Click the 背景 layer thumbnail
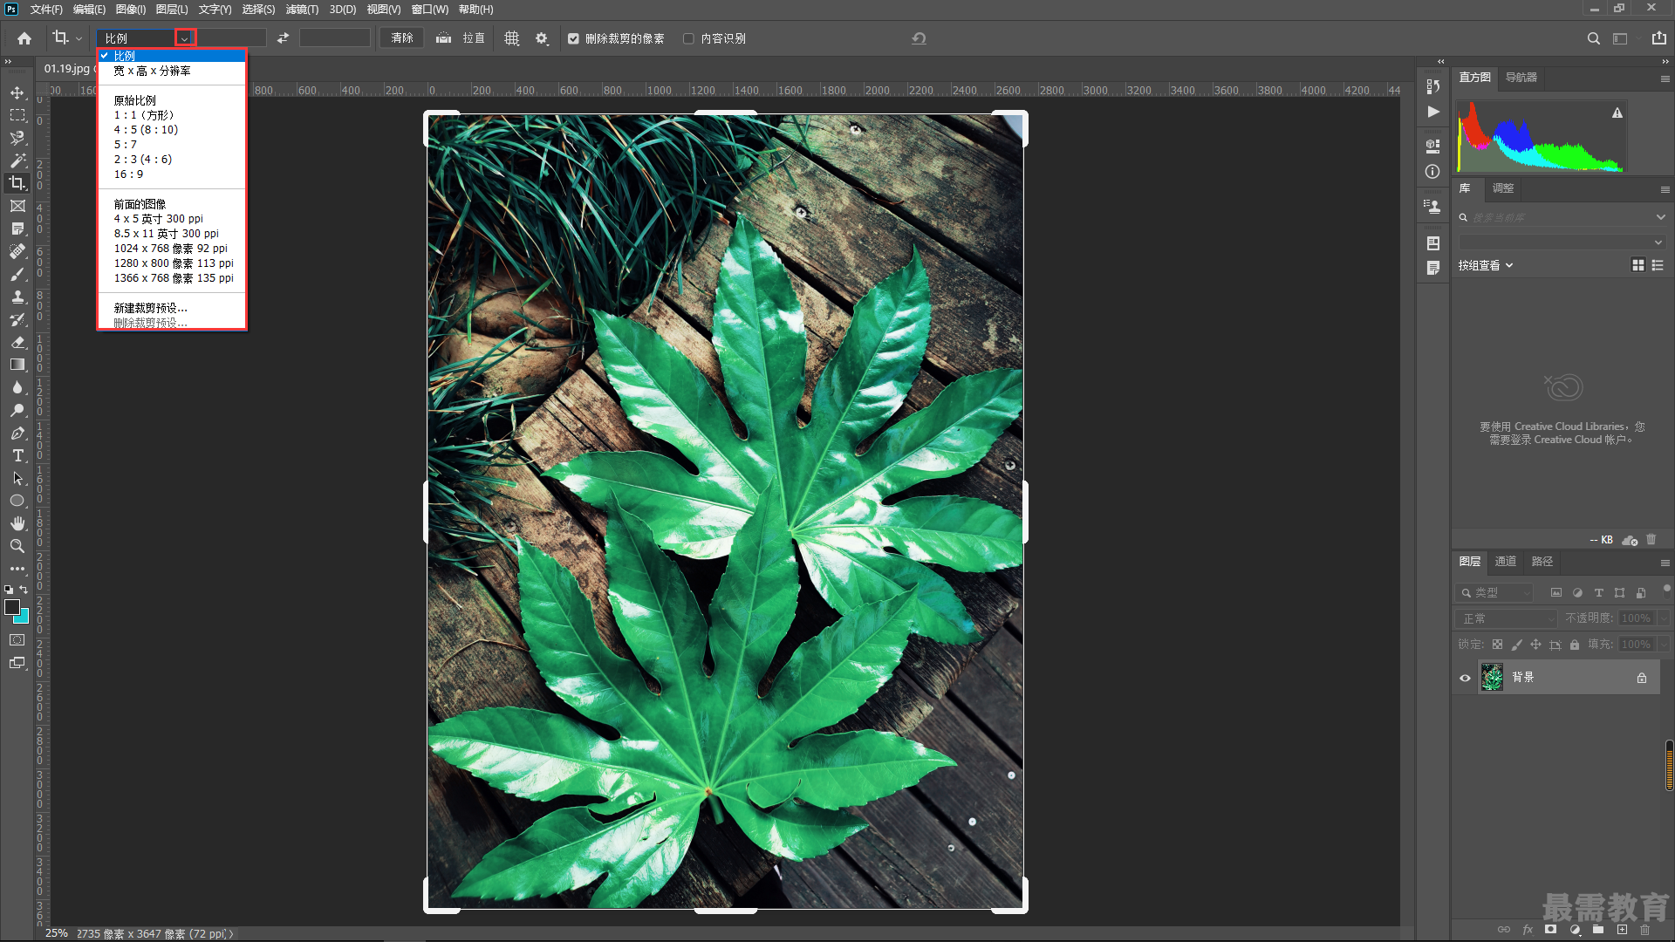The image size is (1675, 942). click(x=1492, y=678)
